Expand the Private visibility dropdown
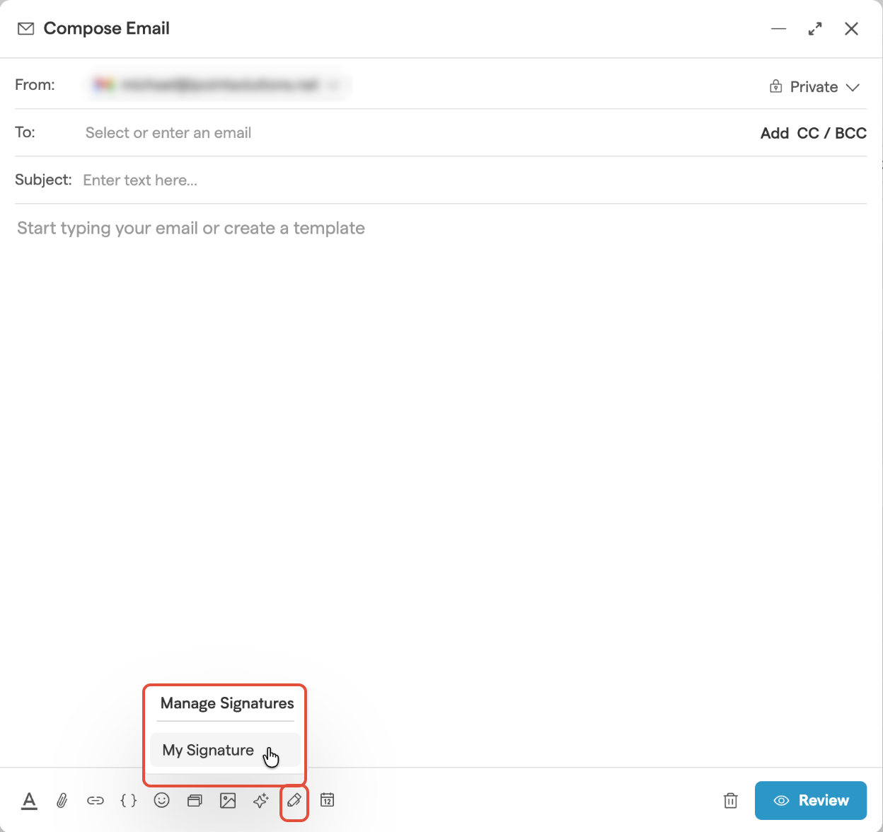Viewport: 883px width, 832px height. tap(814, 87)
